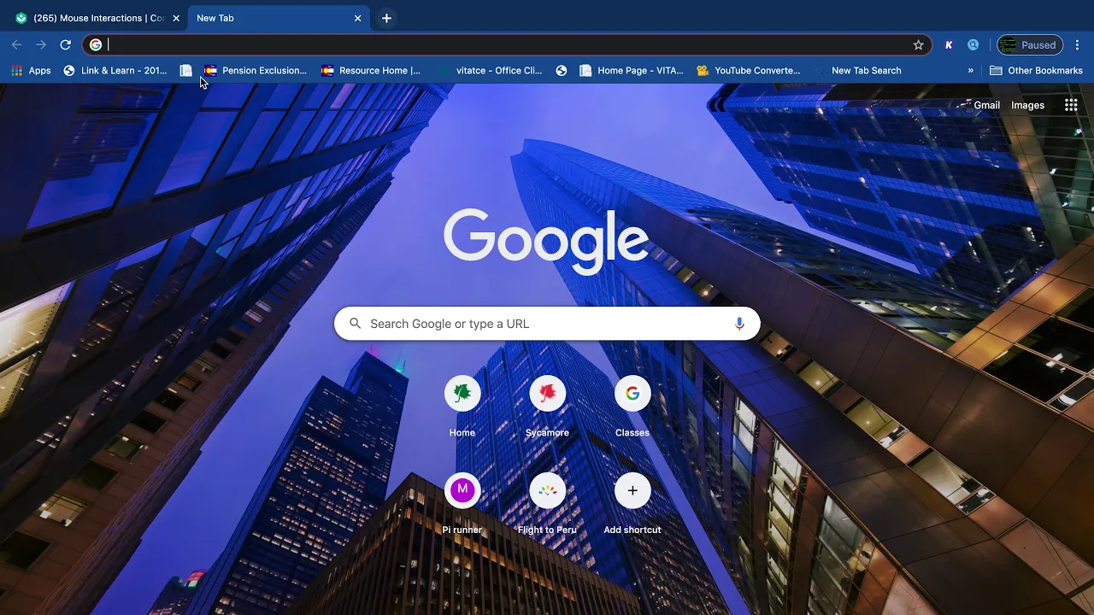Click the Google icon in the address bar
Image resolution: width=1094 pixels, height=615 pixels.
click(96, 44)
